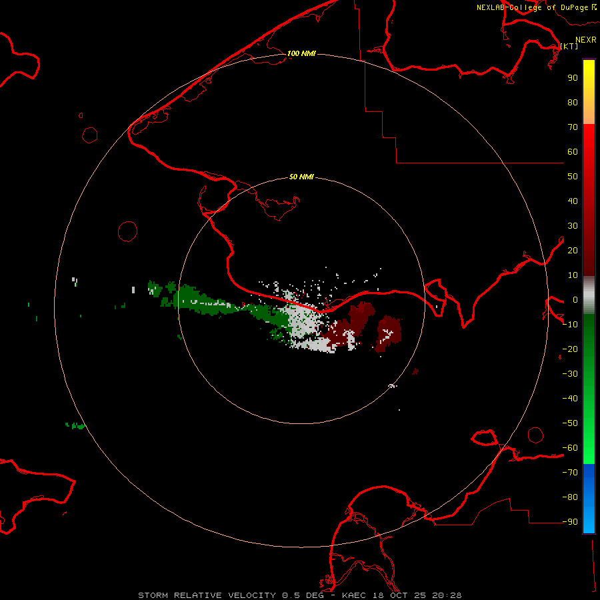Click the 0 value on velocity scale
The image size is (600, 600).
click(x=575, y=300)
